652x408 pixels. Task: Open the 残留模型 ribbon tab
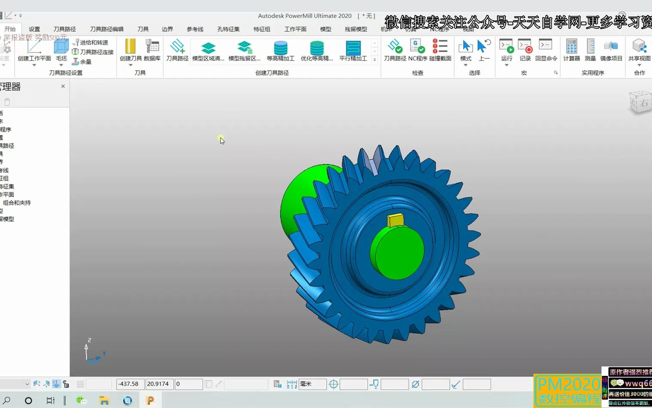click(356, 29)
